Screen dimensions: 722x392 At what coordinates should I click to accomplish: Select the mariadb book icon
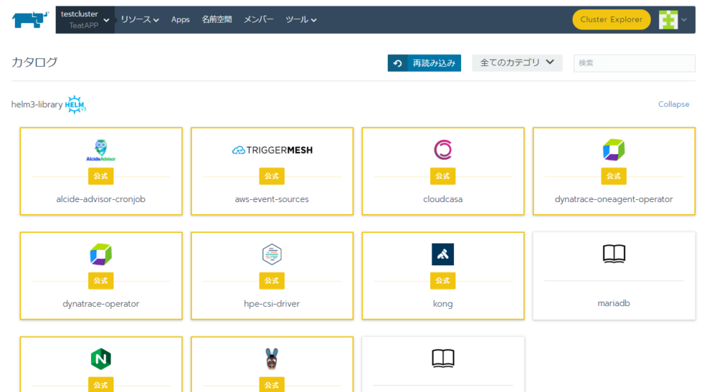click(x=613, y=254)
